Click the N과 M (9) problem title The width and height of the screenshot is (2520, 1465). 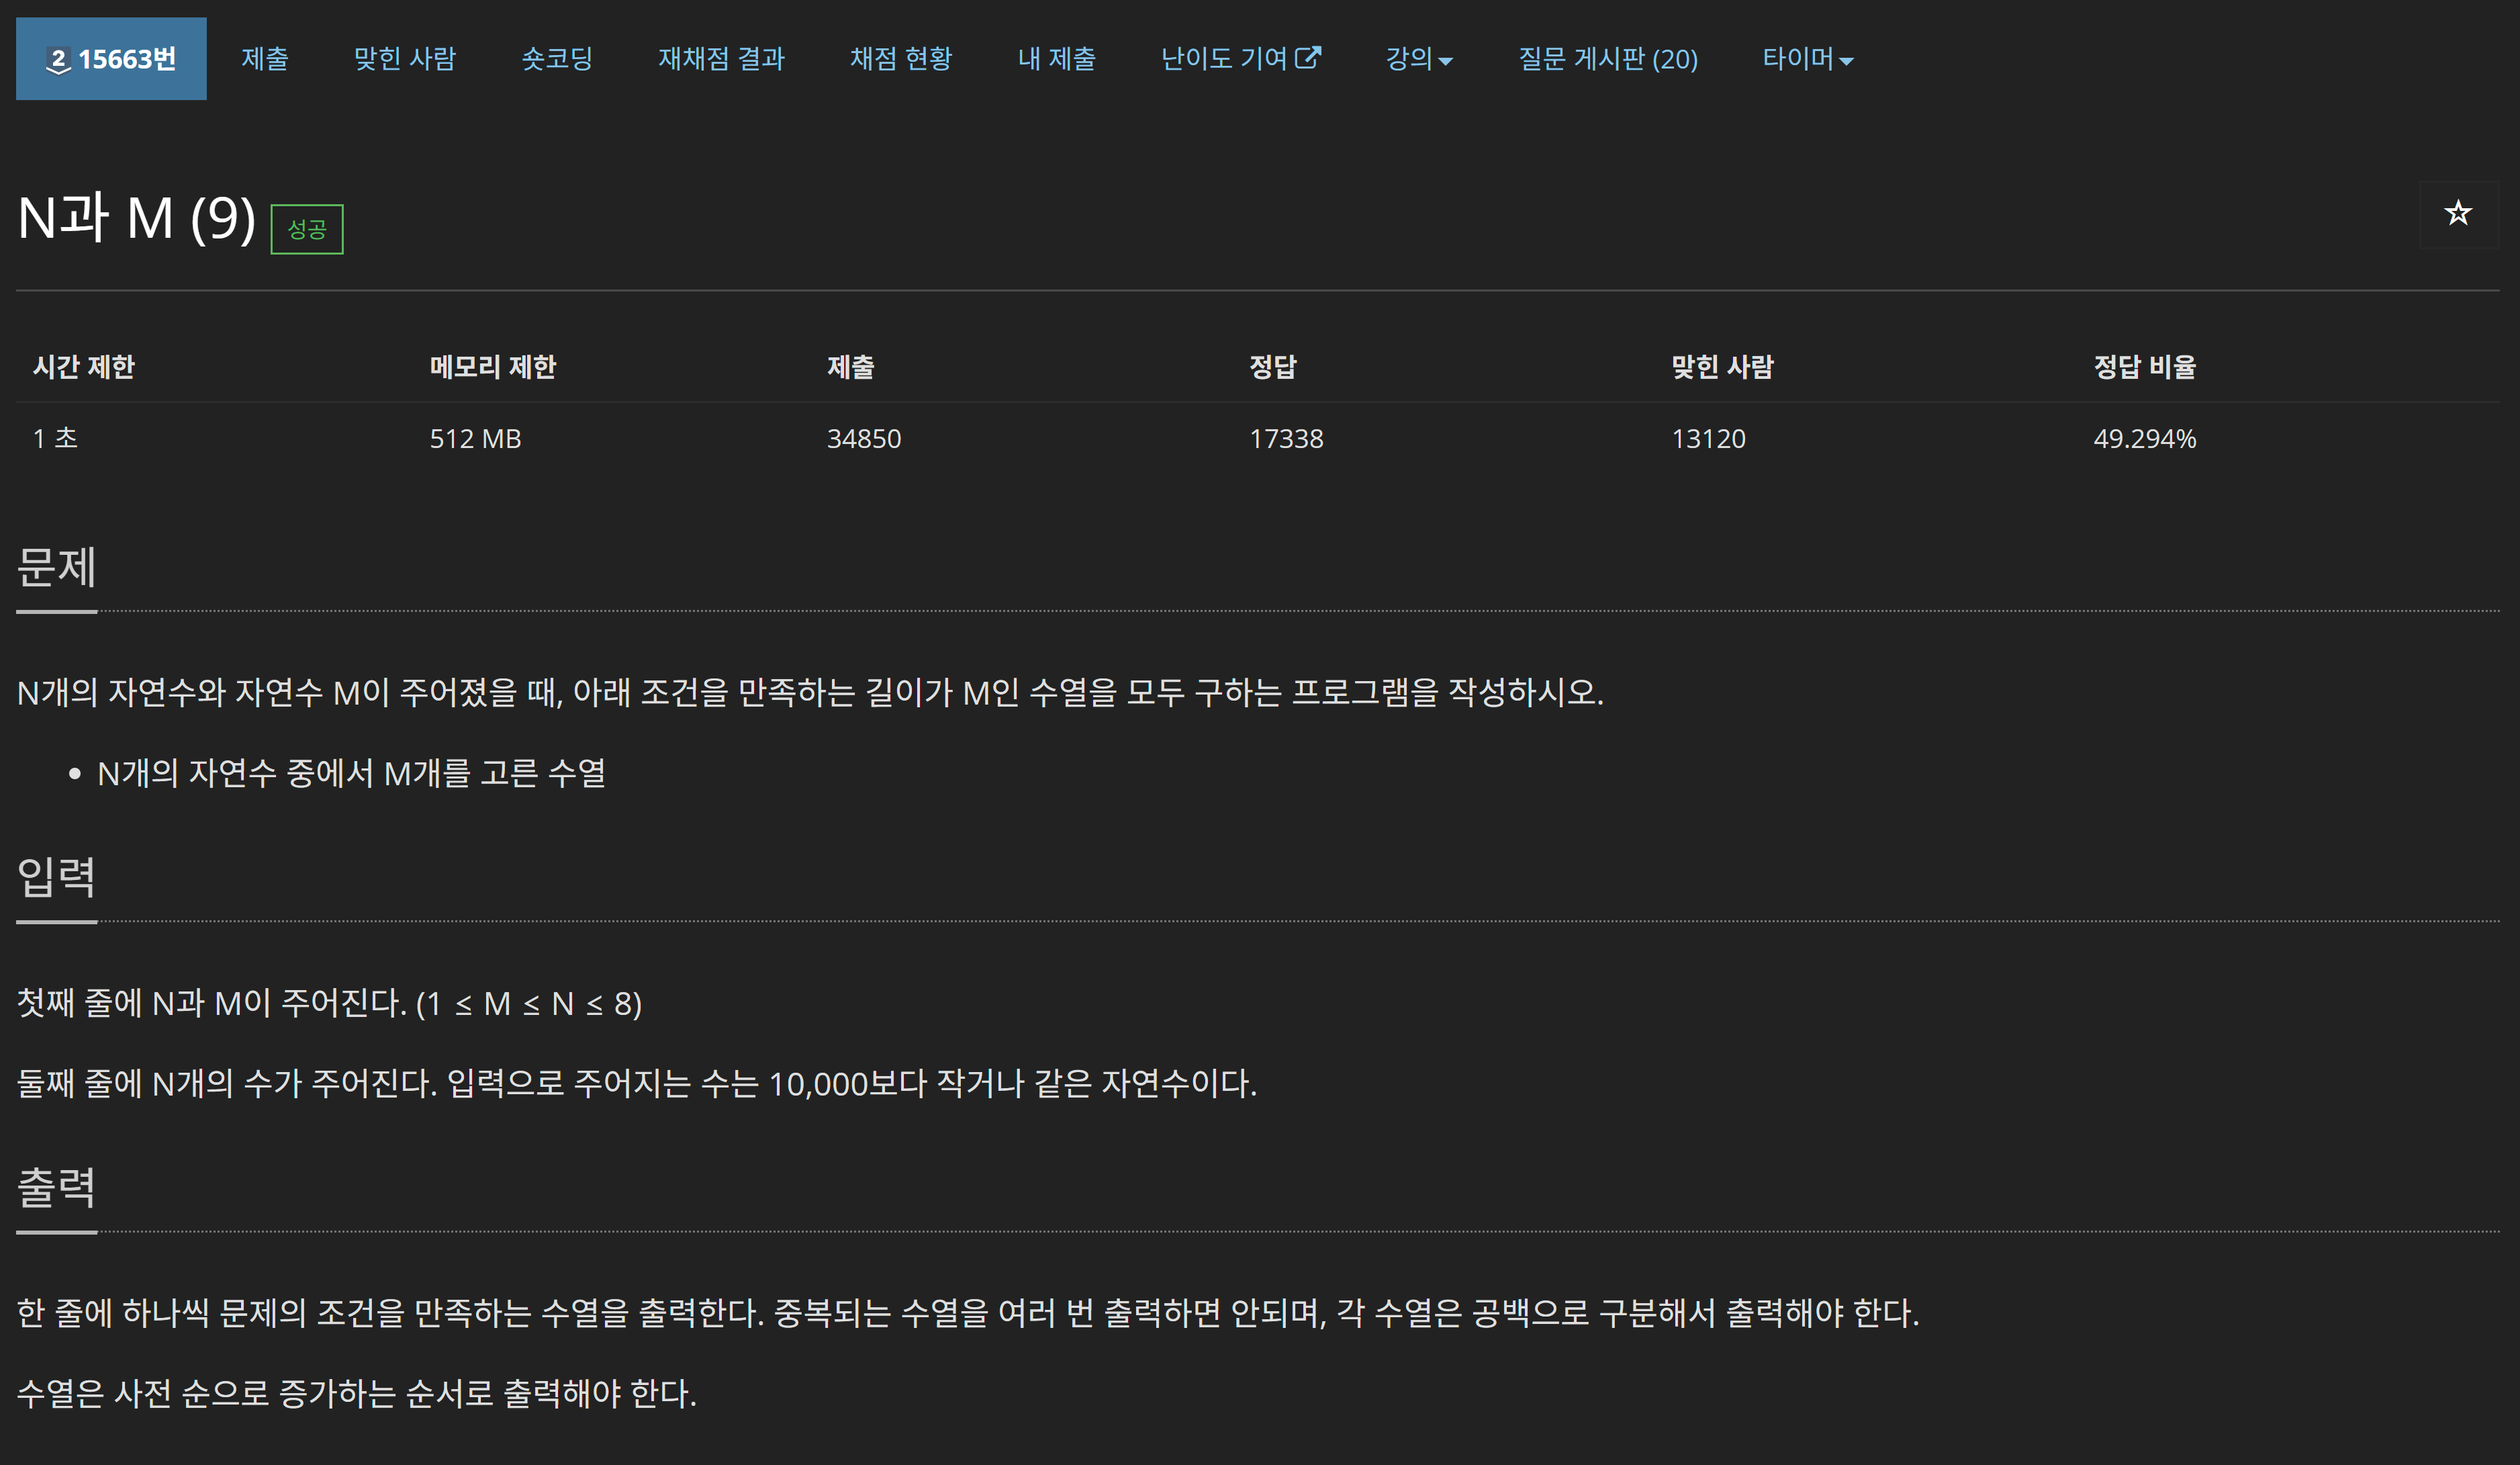click(x=137, y=217)
